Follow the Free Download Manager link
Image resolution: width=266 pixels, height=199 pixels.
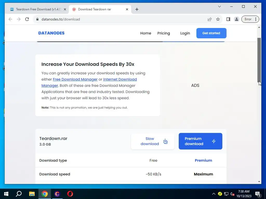click(x=75, y=79)
